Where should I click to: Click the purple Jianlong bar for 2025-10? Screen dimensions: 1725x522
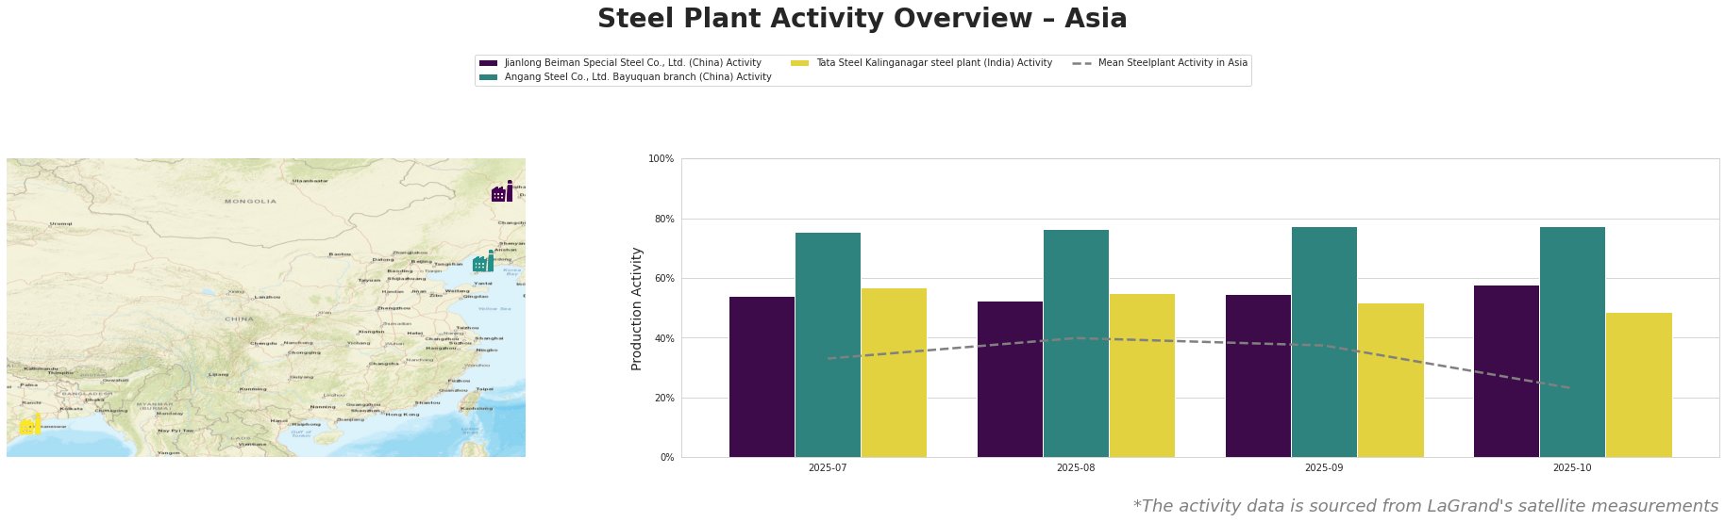[x=1506, y=371]
